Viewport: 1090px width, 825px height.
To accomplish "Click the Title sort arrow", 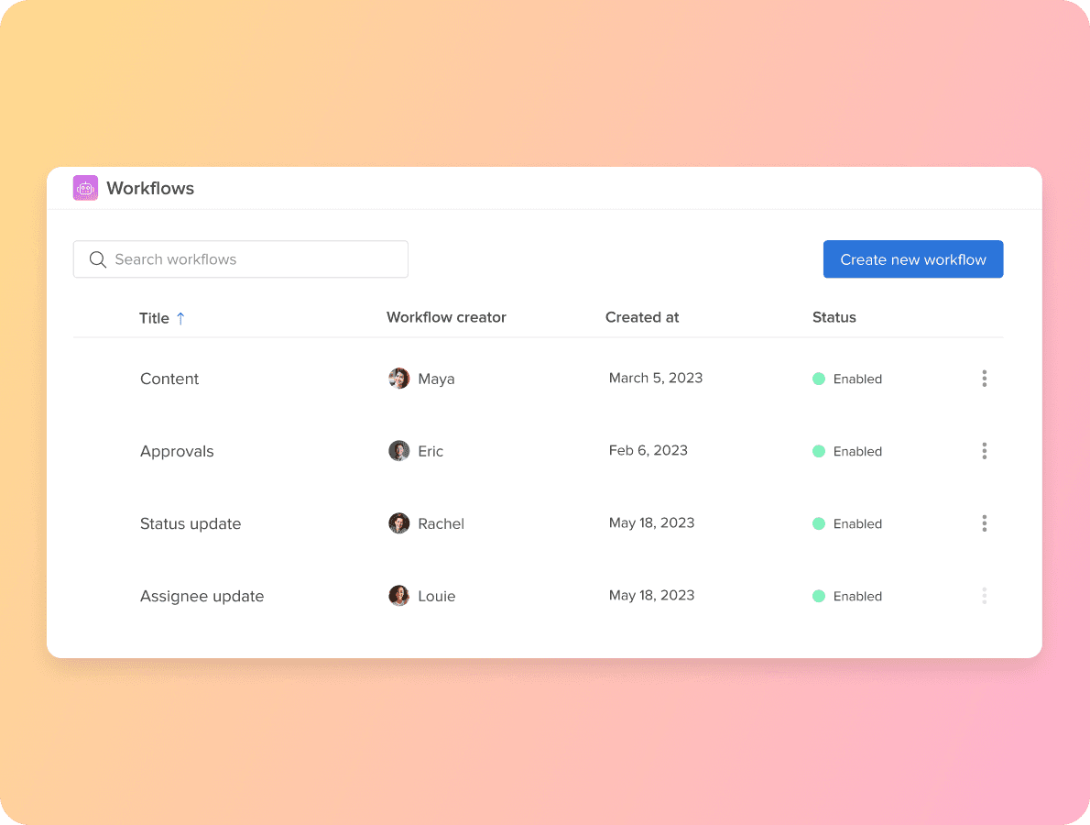I will point(180,317).
